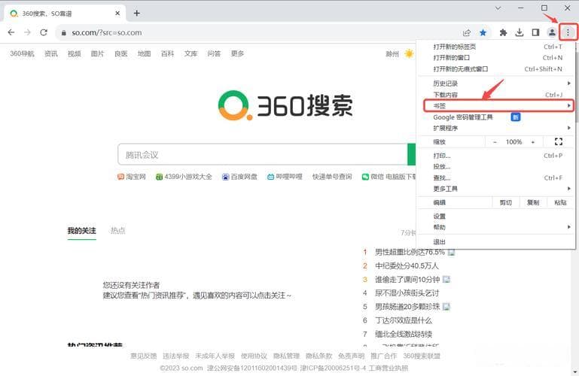
Task: Click the sunny weather icon
Action: [x=409, y=54]
